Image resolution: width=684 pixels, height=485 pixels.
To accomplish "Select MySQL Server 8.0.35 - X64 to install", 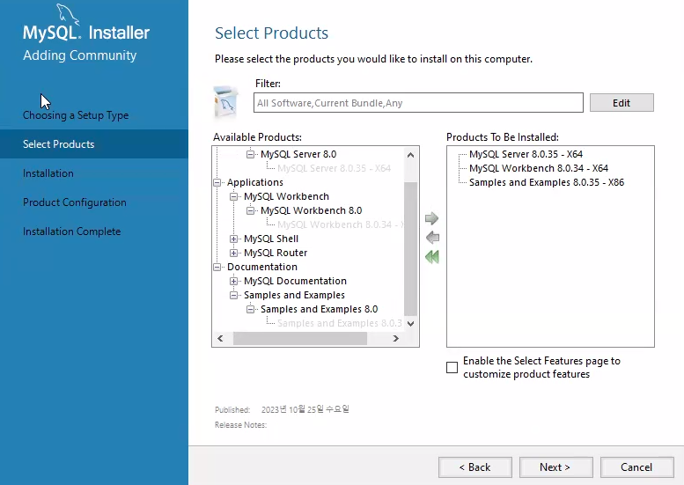I will [526, 154].
